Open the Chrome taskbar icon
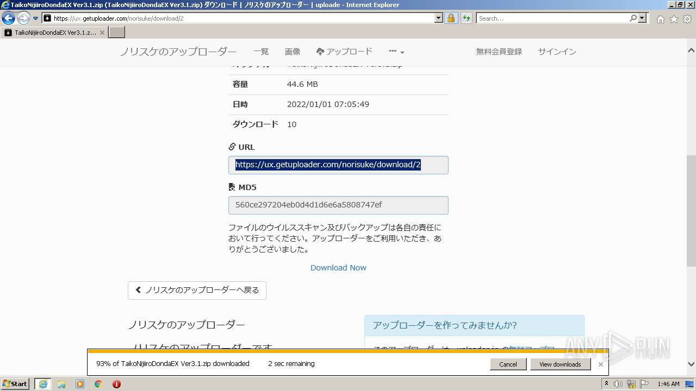The image size is (696, 391). (x=98, y=384)
